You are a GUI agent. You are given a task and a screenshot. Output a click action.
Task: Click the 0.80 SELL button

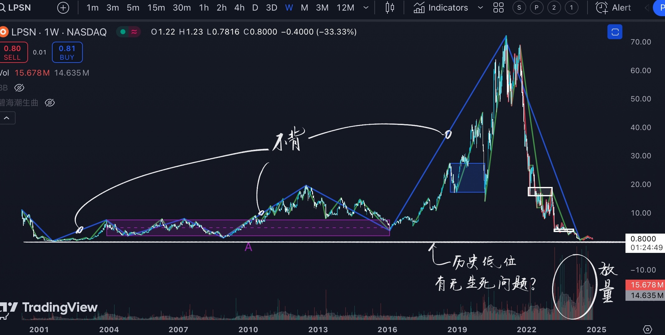pos(12,53)
